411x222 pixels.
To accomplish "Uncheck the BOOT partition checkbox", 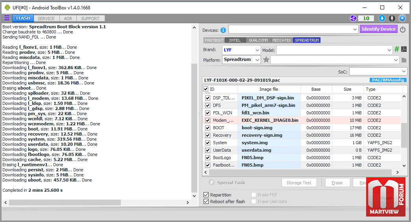I will tap(207, 128).
